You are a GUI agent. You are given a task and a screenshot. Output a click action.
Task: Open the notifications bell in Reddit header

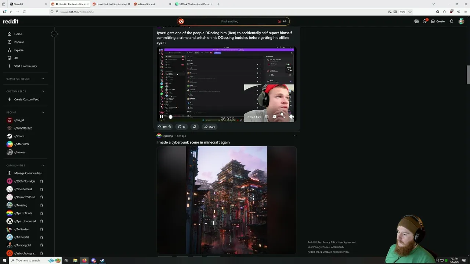coord(452,21)
